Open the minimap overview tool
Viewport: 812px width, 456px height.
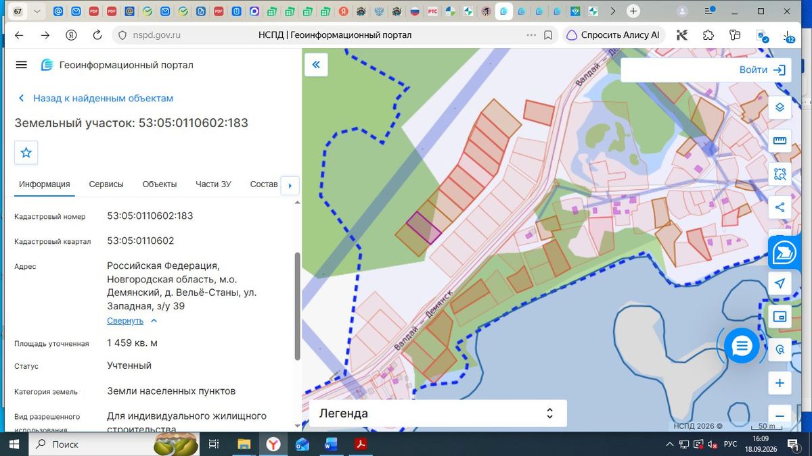pyautogui.click(x=780, y=316)
